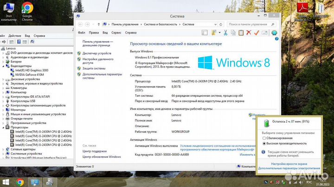Image resolution: width=334 pixels, height=187 pixels.
Task: Click the back arrow in Система window
Action: tap(80, 25)
